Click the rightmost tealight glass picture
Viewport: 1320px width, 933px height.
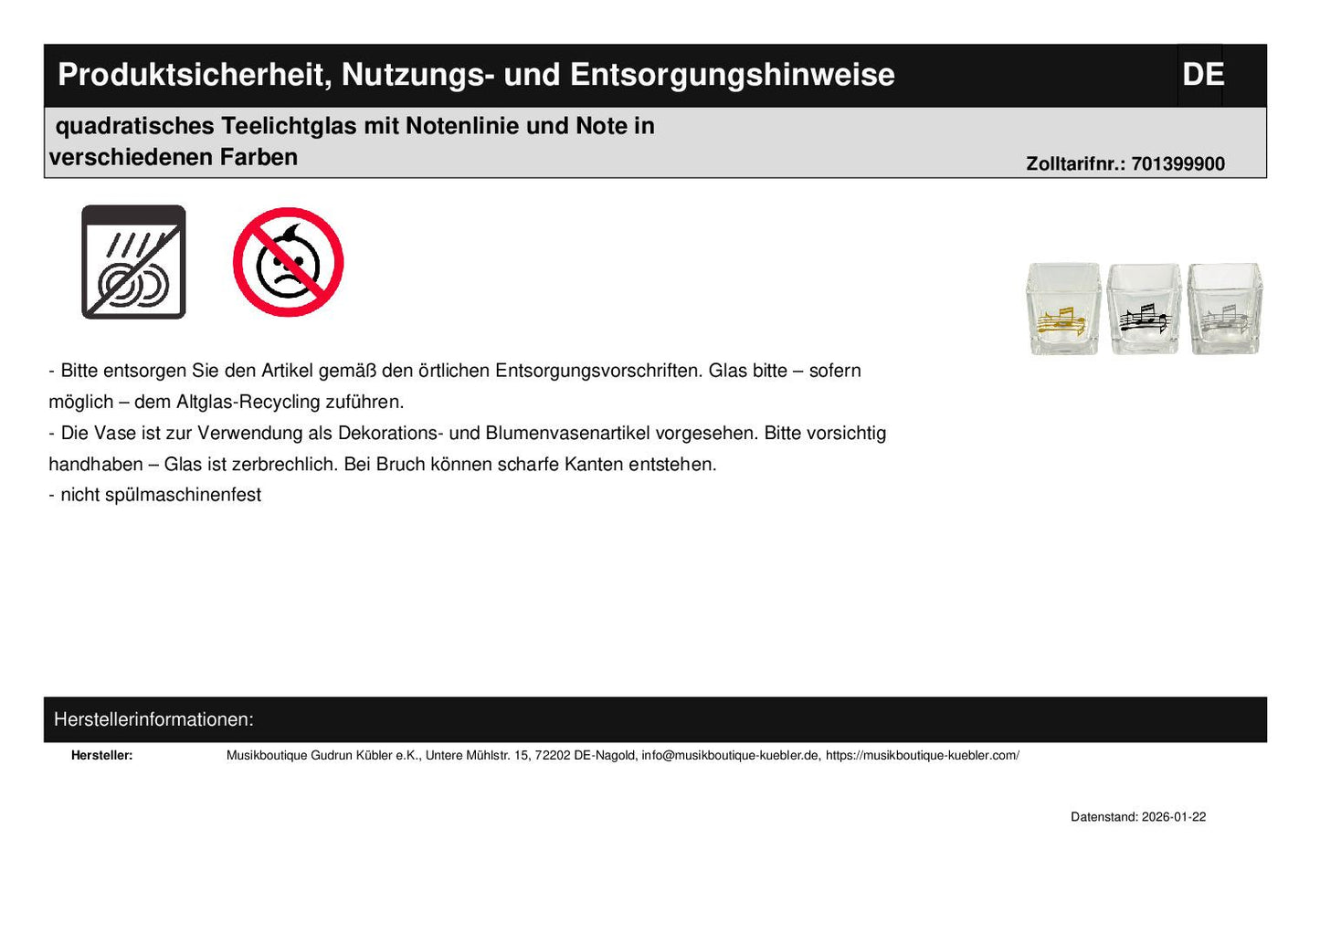point(1224,306)
